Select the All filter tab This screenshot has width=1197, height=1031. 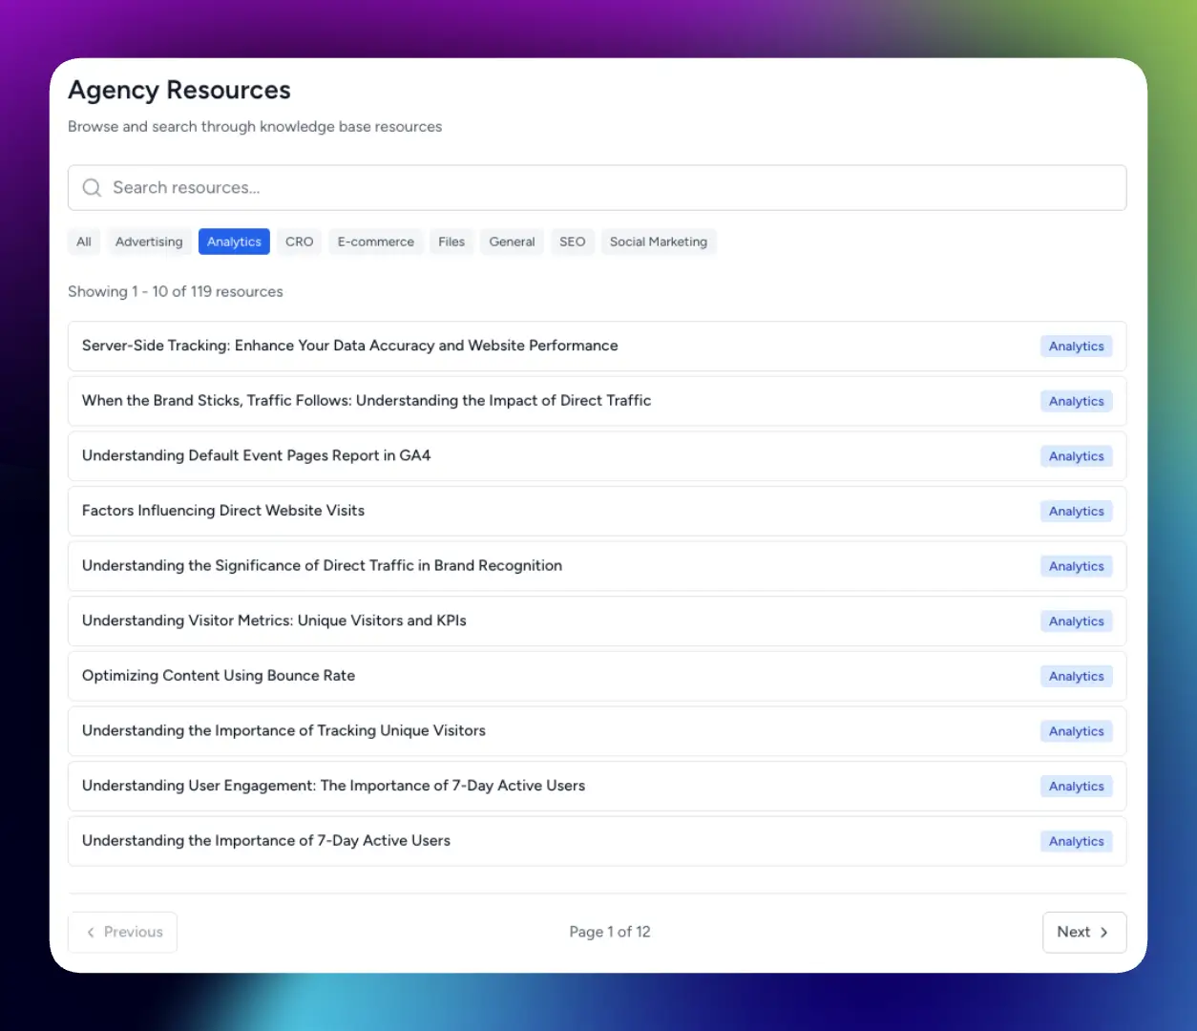pos(83,242)
